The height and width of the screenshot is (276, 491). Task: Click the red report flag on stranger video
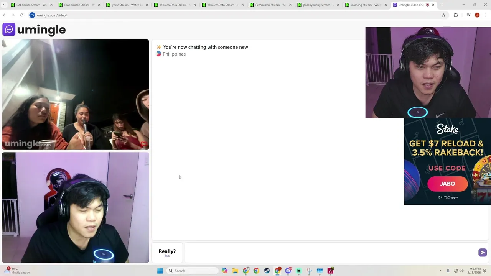(144, 145)
